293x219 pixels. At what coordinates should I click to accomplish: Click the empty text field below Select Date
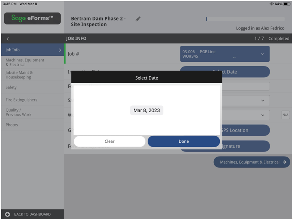pyautogui.click(x=246, y=86)
